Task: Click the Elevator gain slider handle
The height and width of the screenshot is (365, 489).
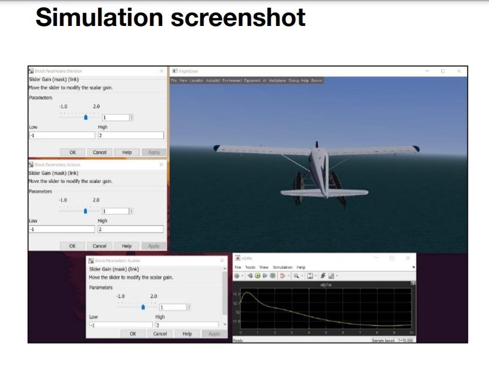Action: pos(86,117)
